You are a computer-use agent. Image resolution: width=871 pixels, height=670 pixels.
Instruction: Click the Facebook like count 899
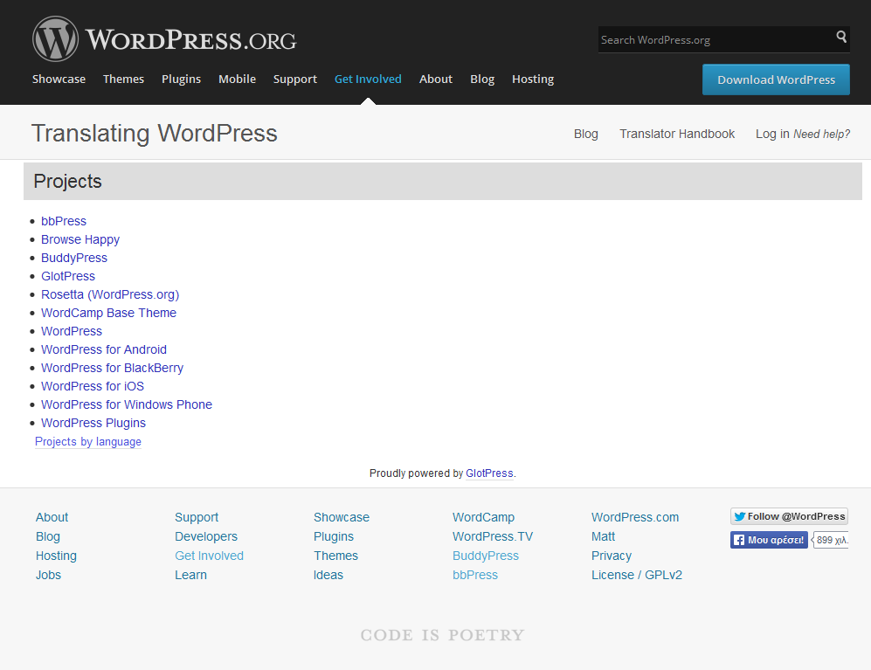pos(831,540)
